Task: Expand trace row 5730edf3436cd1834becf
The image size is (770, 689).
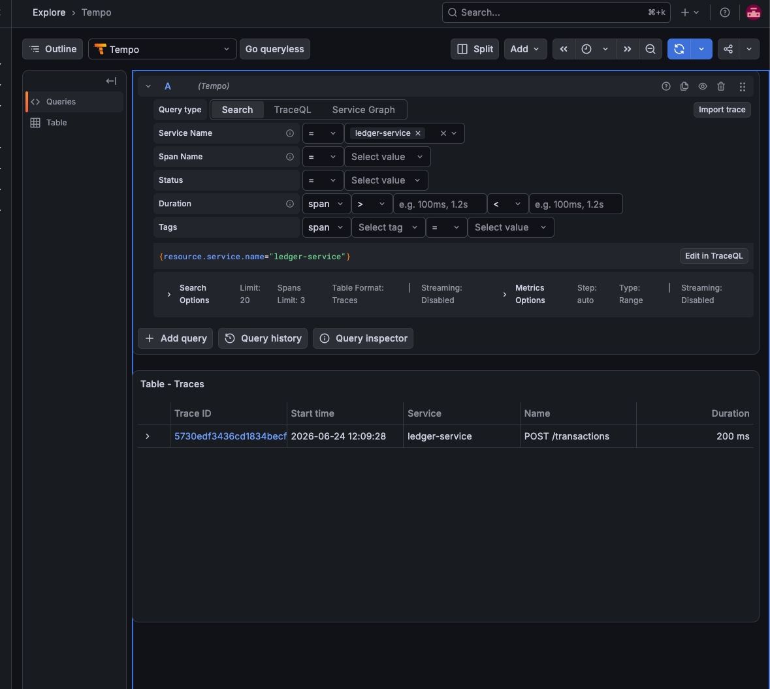Action: click(148, 436)
